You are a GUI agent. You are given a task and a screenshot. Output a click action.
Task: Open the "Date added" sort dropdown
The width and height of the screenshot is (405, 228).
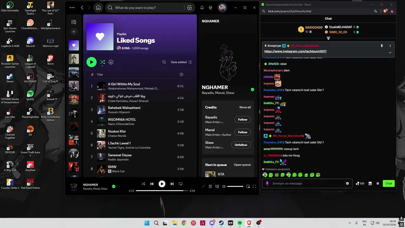[181, 62]
